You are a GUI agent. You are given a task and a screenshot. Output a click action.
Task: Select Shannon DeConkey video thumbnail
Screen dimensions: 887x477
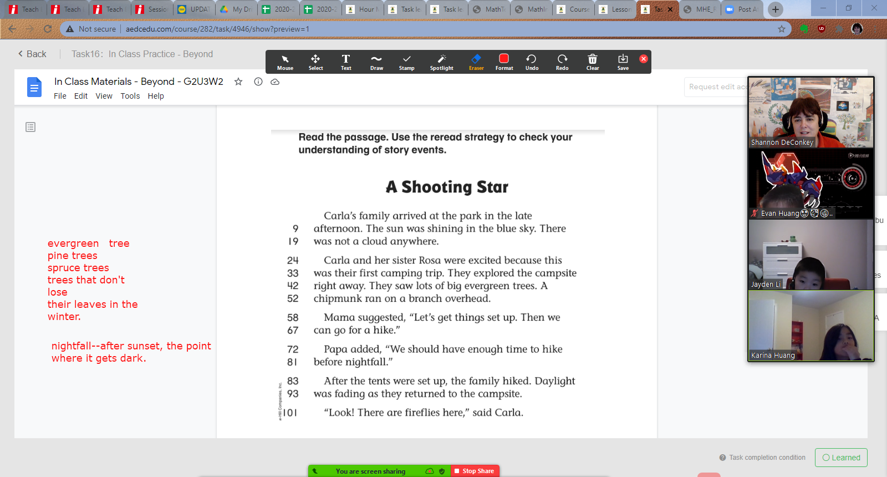click(811, 113)
